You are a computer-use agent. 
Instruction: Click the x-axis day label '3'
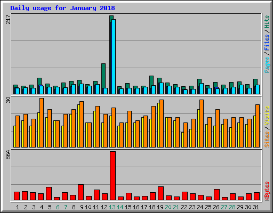[34, 207]
